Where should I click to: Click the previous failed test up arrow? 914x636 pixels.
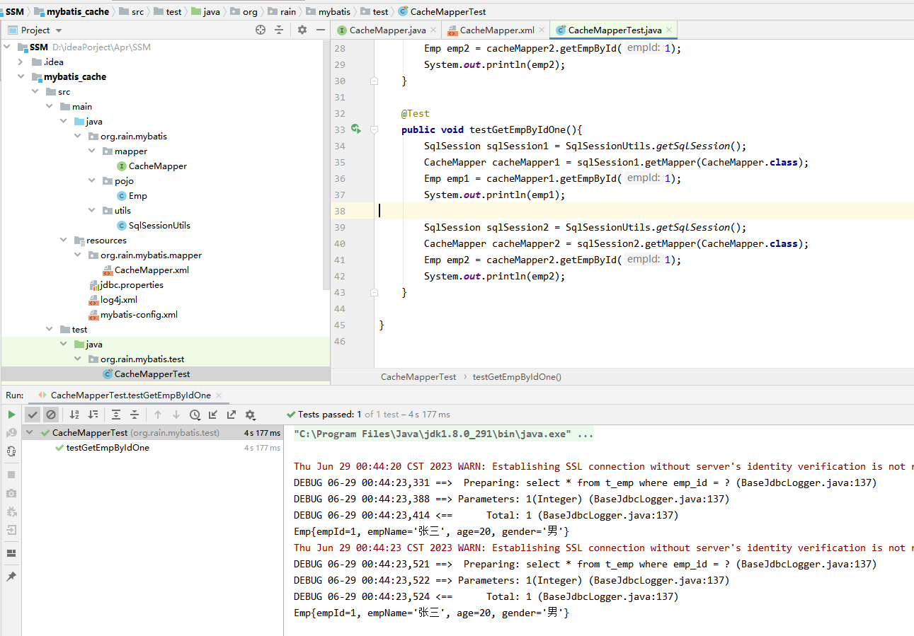[x=158, y=415]
